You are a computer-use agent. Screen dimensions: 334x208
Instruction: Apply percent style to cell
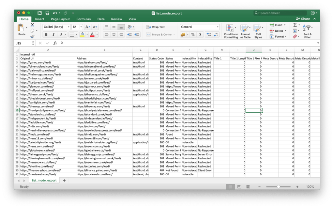point(193,35)
